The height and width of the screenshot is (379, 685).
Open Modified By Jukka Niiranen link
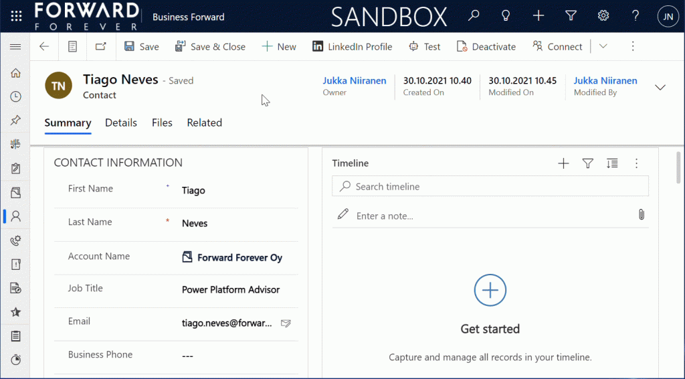pos(605,81)
